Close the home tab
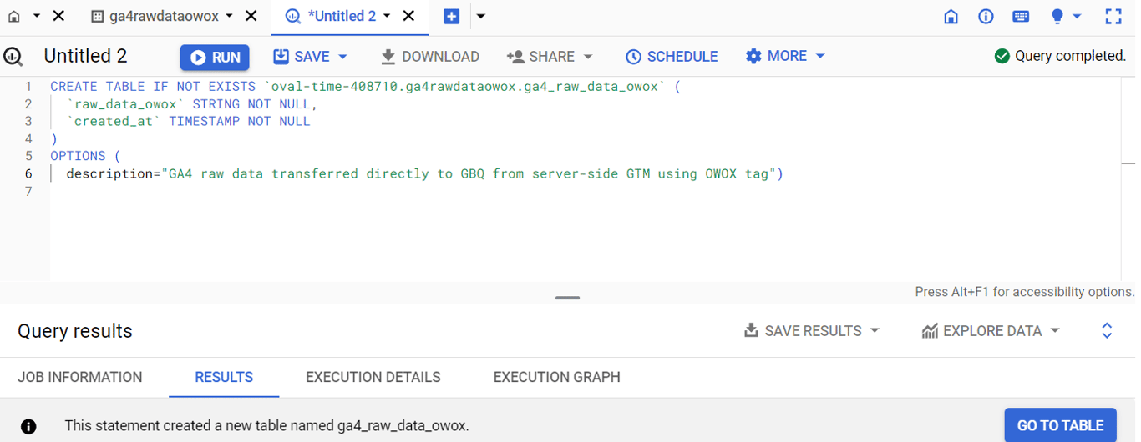The width and height of the screenshot is (1141, 442). point(58,16)
